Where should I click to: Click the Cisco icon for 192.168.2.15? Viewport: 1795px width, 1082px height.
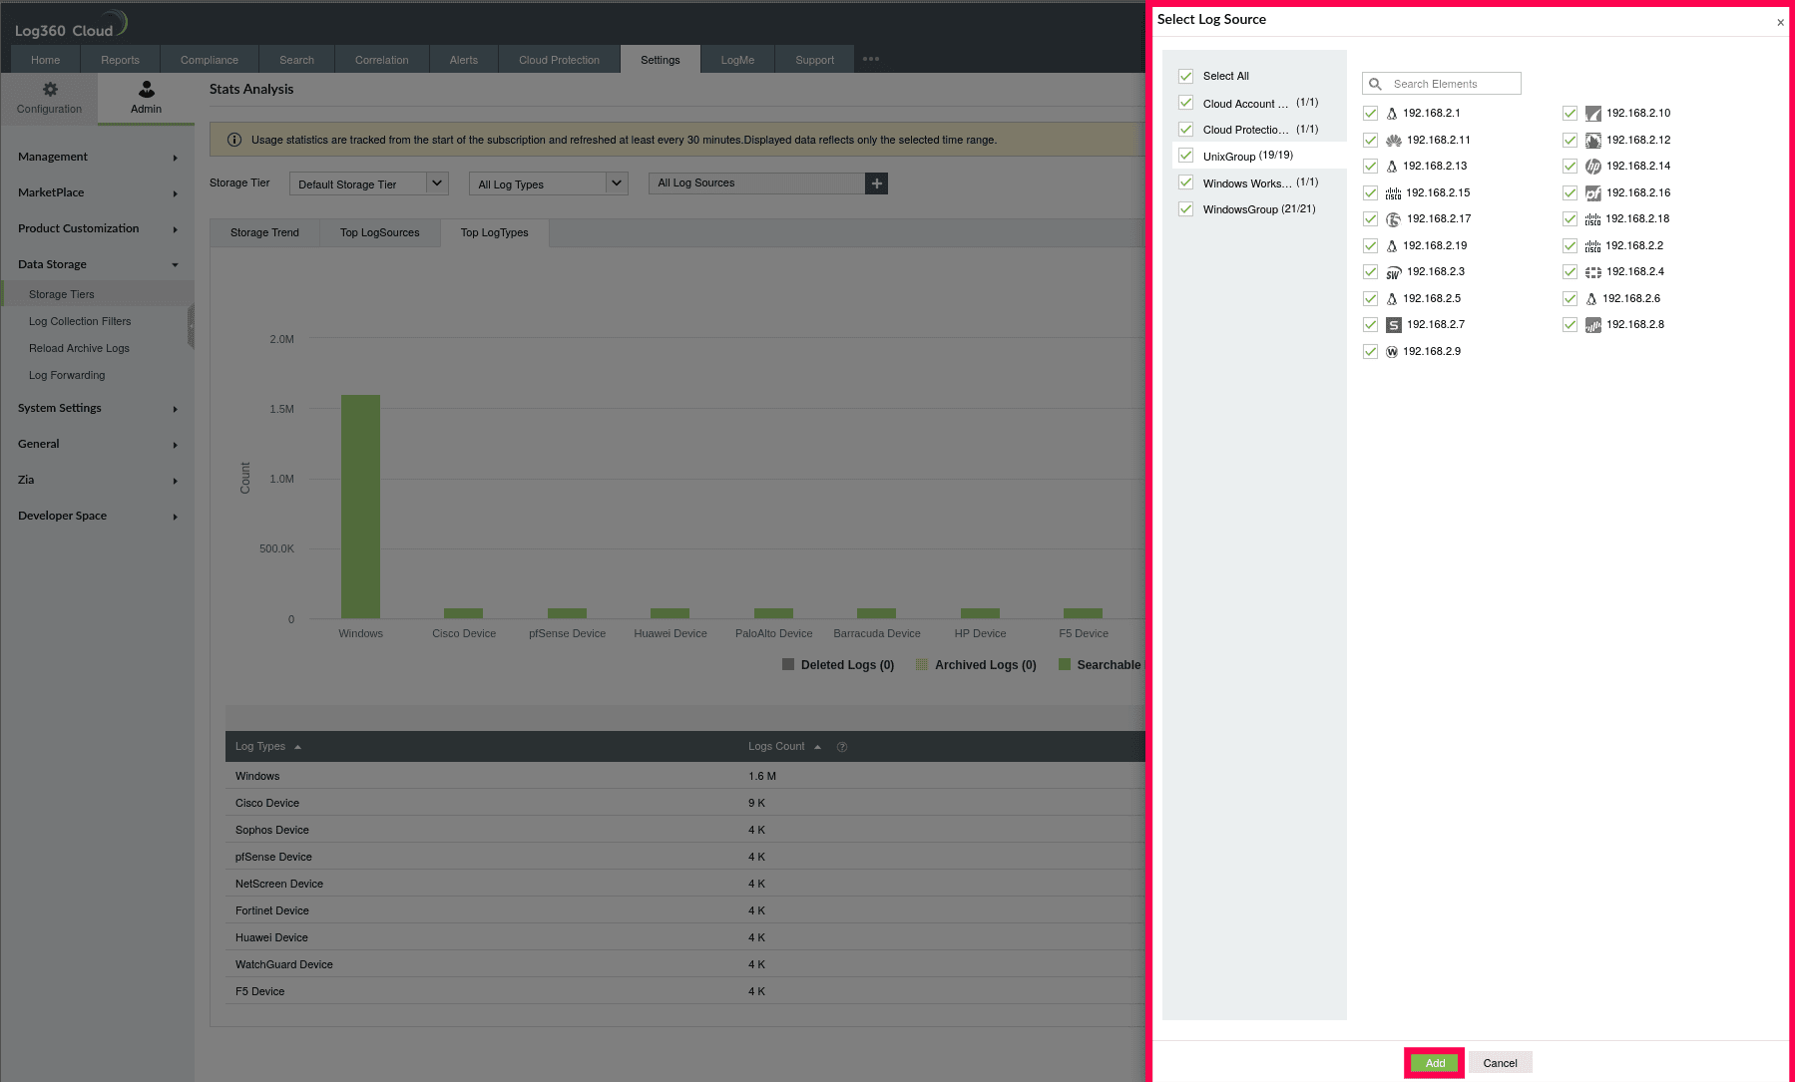tap(1394, 193)
